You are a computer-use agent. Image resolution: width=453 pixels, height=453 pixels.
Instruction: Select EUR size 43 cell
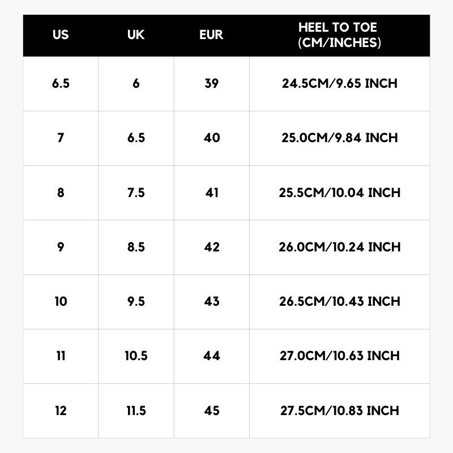(x=211, y=302)
